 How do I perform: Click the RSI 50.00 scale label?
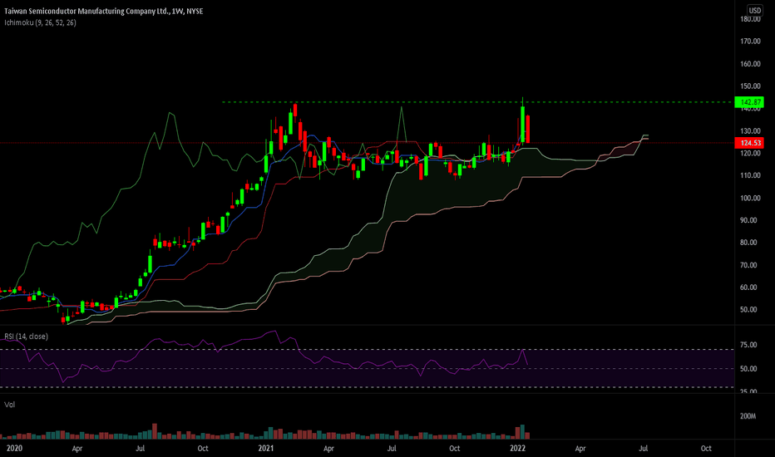click(748, 369)
